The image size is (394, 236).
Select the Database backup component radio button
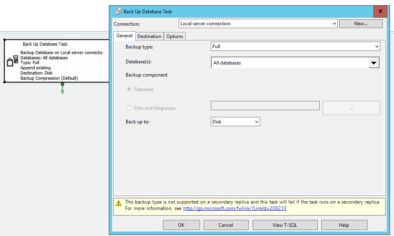click(129, 89)
